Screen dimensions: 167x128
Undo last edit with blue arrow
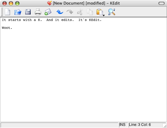pyautogui.click(x=60, y=12)
